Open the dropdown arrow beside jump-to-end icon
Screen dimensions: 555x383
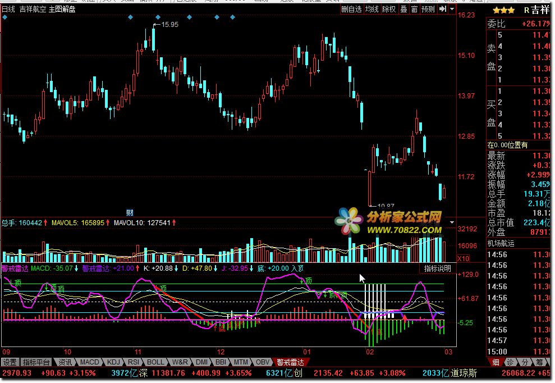(x=452, y=9)
